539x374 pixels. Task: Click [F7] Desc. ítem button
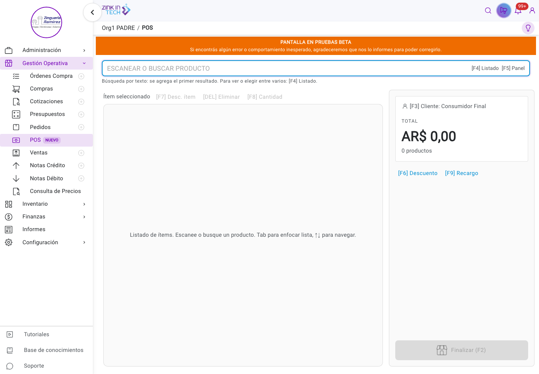pyautogui.click(x=176, y=97)
